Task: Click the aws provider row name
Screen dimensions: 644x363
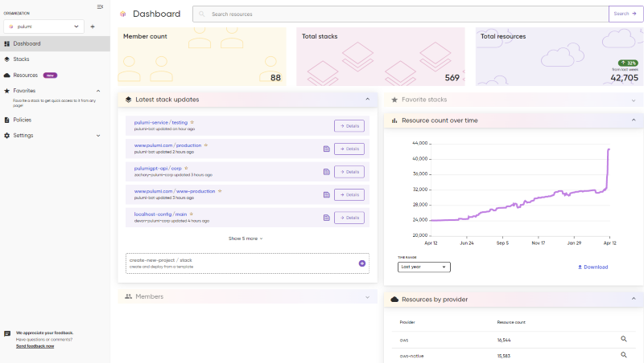Action: 404,340
